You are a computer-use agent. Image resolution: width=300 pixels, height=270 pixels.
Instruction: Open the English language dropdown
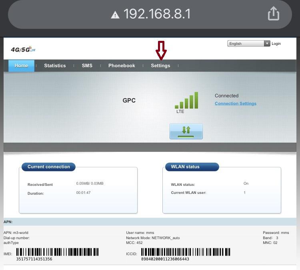tap(248, 44)
